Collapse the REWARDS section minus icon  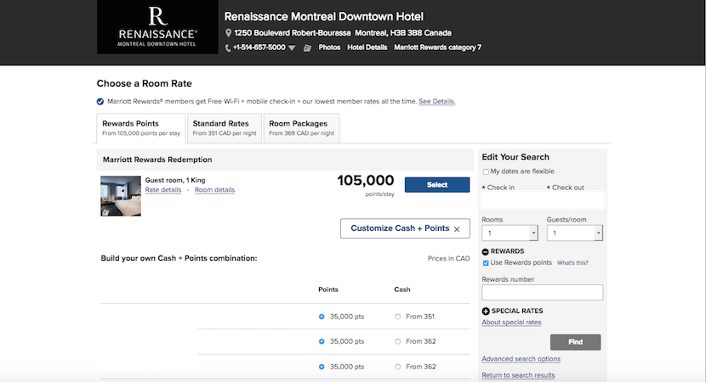click(x=486, y=251)
